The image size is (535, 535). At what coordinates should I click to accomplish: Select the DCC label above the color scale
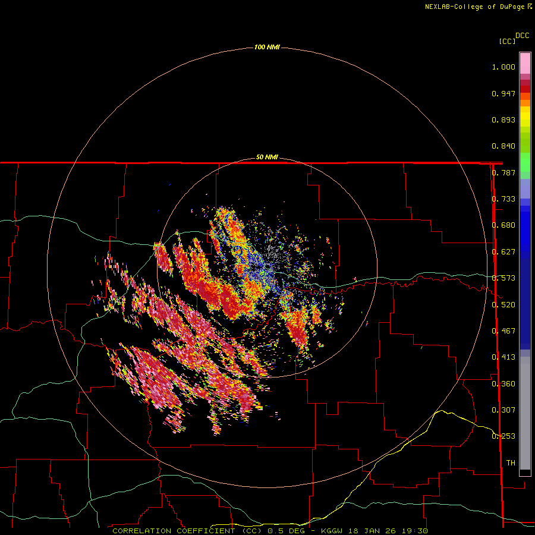[522, 36]
